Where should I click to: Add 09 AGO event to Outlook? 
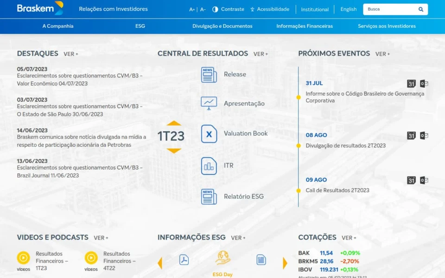point(424,180)
